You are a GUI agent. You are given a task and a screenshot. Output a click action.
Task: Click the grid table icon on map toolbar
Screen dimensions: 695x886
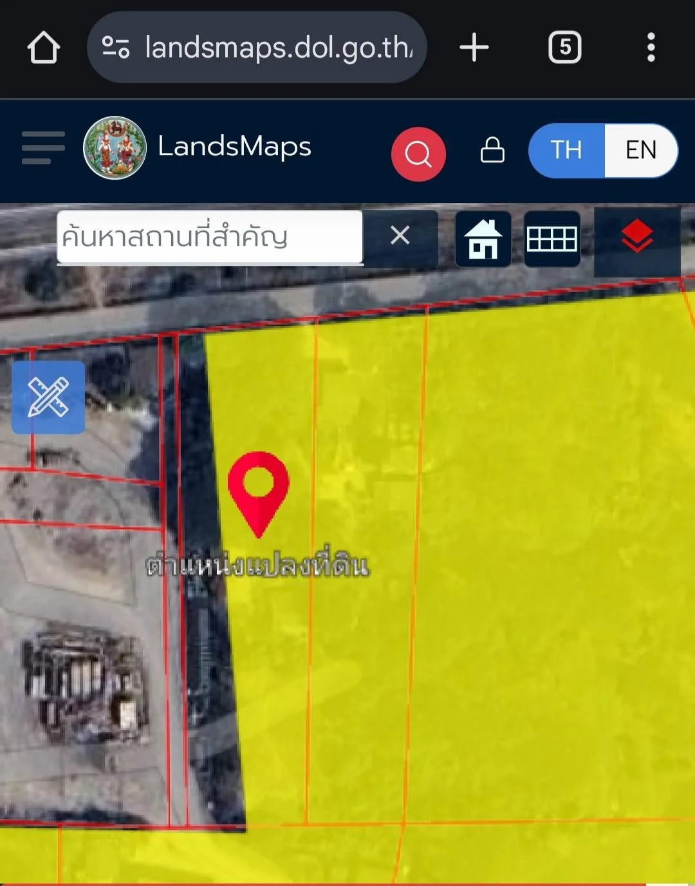click(551, 239)
